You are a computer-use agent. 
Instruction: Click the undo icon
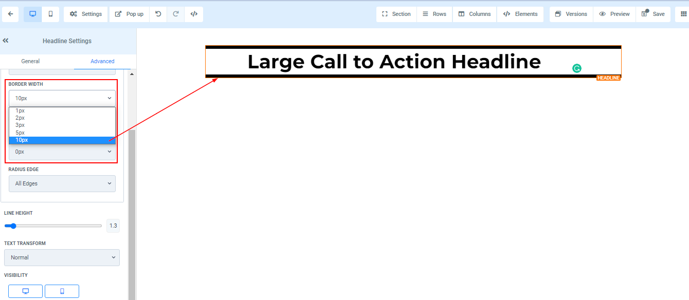coord(158,14)
